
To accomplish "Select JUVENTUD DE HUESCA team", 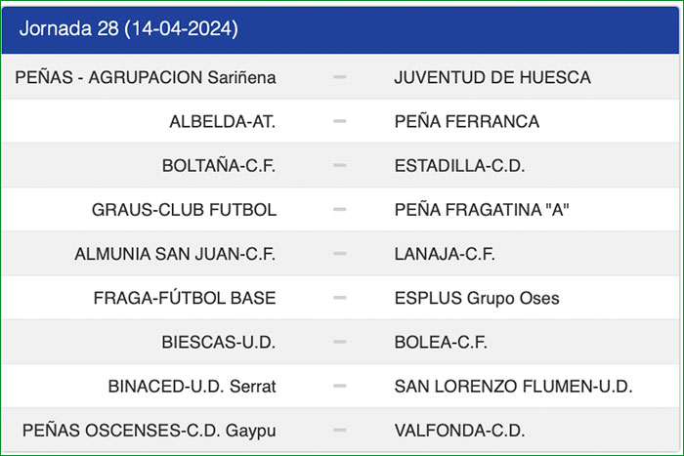I will (x=492, y=77).
